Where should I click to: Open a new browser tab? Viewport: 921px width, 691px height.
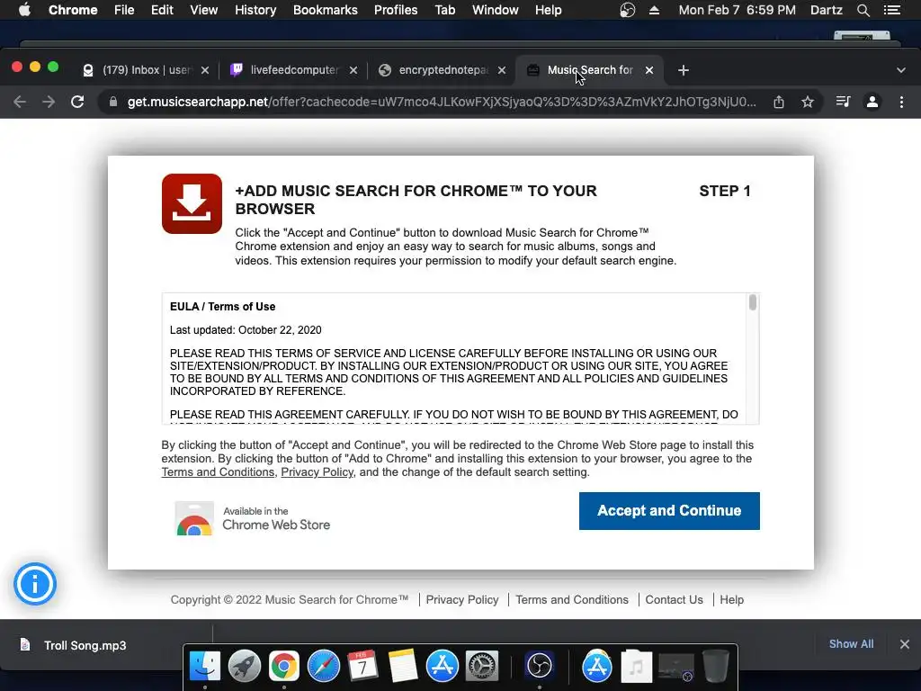tap(684, 70)
